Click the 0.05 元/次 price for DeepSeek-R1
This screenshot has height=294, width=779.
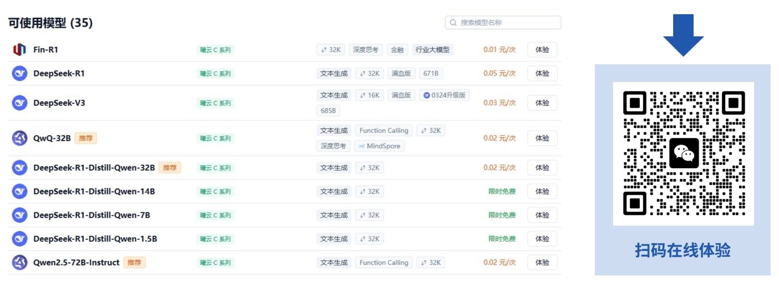(x=500, y=73)
